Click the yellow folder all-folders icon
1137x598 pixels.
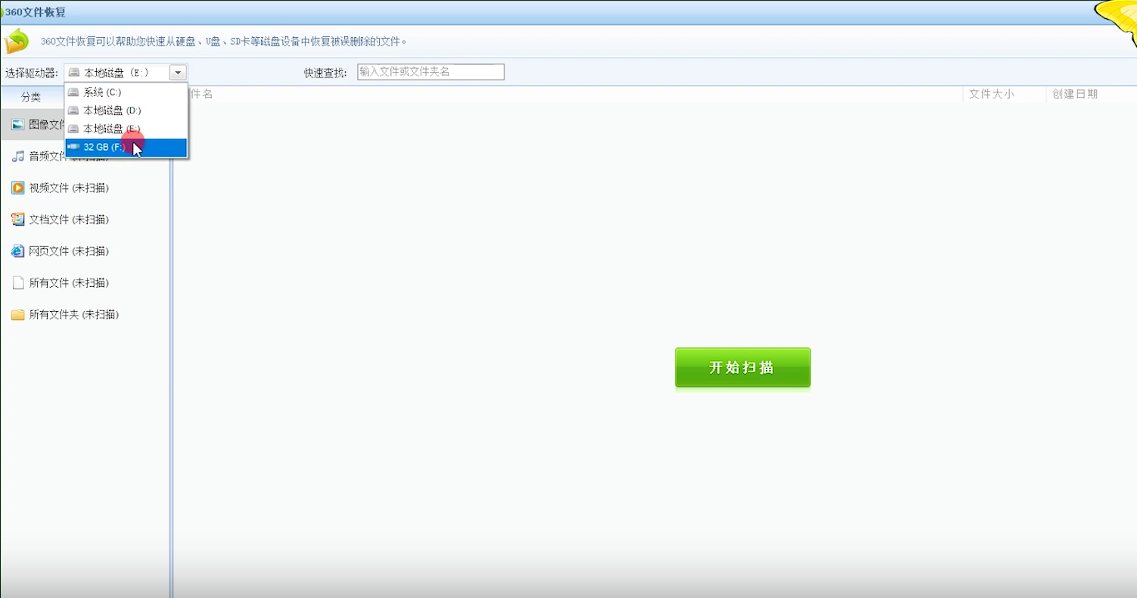(x=18, y=315)
